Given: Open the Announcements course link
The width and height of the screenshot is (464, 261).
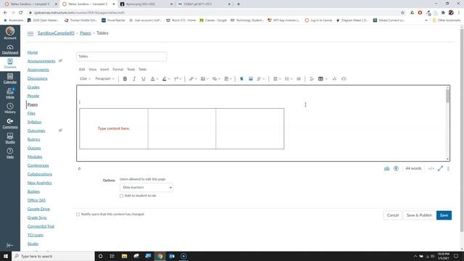Looking at the screenshot, I should tap(41, 61).
